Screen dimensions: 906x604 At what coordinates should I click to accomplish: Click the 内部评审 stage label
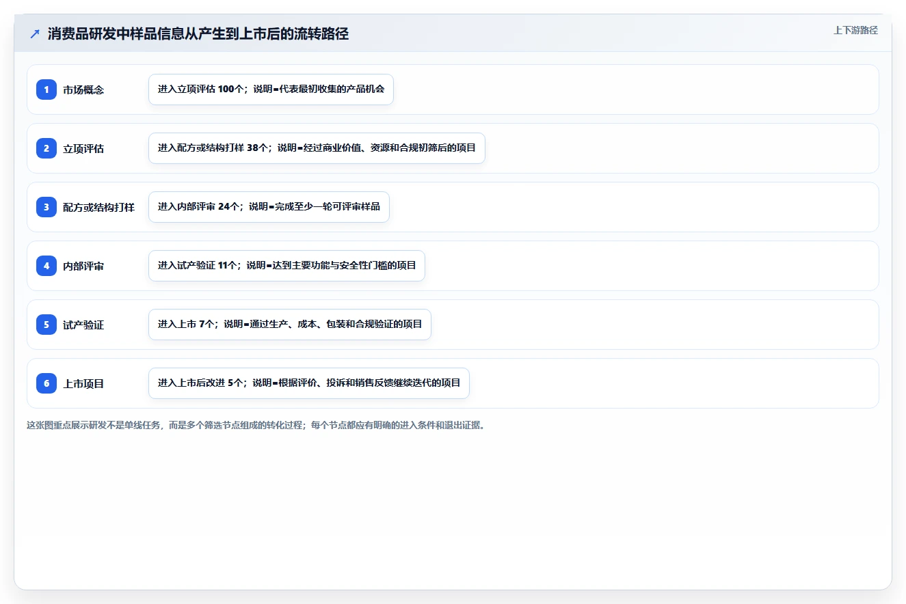(83, 266)
